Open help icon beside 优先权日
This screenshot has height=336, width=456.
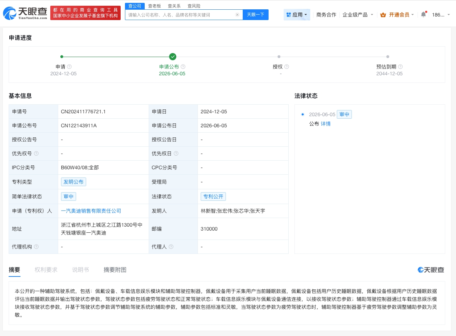(x=176, y=153)
